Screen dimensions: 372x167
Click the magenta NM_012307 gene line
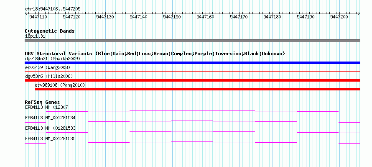[192, 111]
